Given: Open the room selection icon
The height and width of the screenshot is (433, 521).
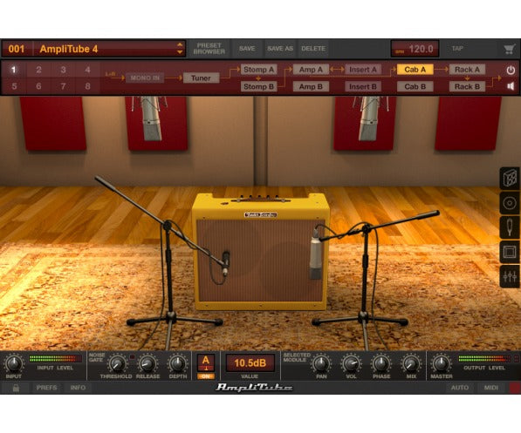Looking at the screenshot, I should [x=510, y=252].
